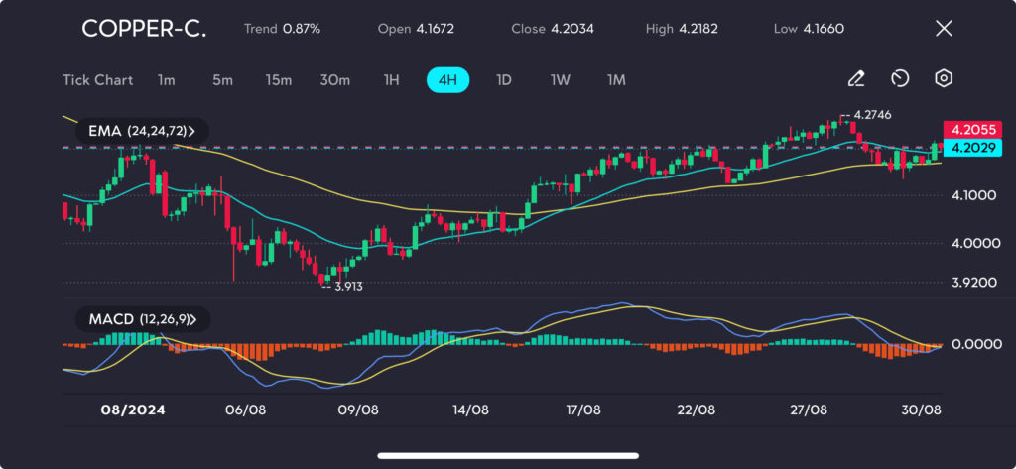1016x469 pixels.
Task: Select the 1H timeframe
Action: 391,80
